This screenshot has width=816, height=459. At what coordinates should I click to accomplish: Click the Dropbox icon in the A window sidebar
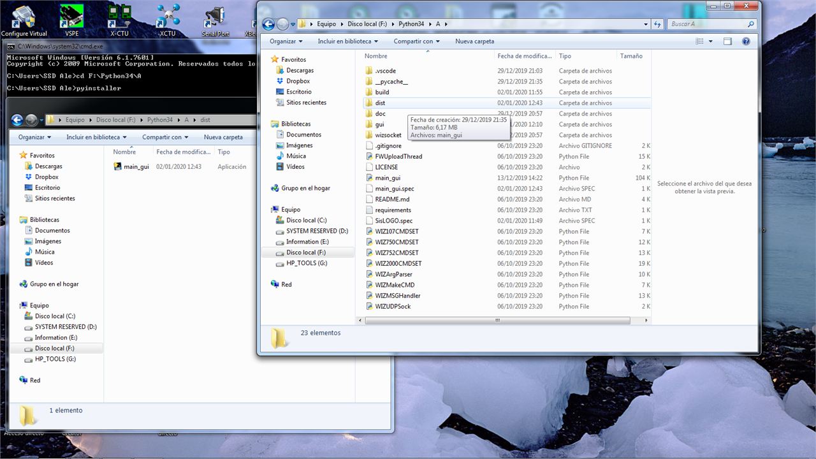[280, 81]
